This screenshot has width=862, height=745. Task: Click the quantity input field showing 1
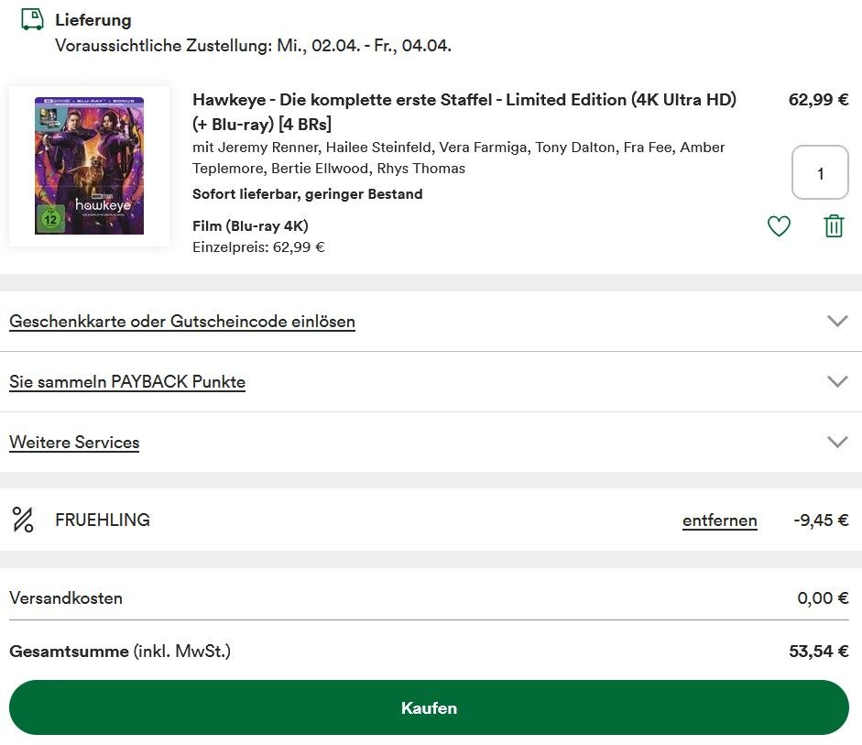click(820, 172)
